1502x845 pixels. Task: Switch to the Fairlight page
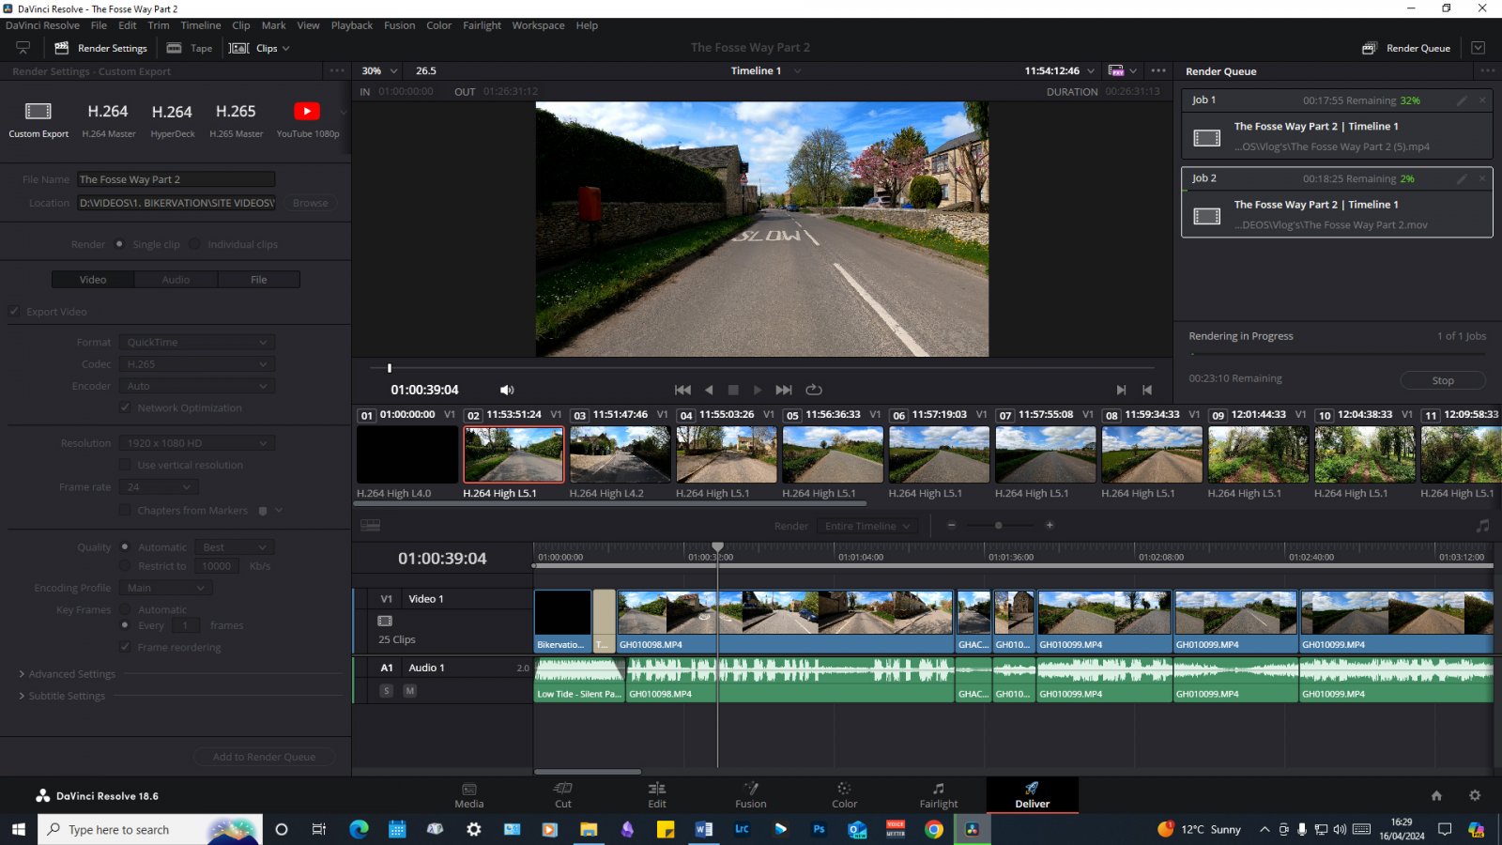938,794
